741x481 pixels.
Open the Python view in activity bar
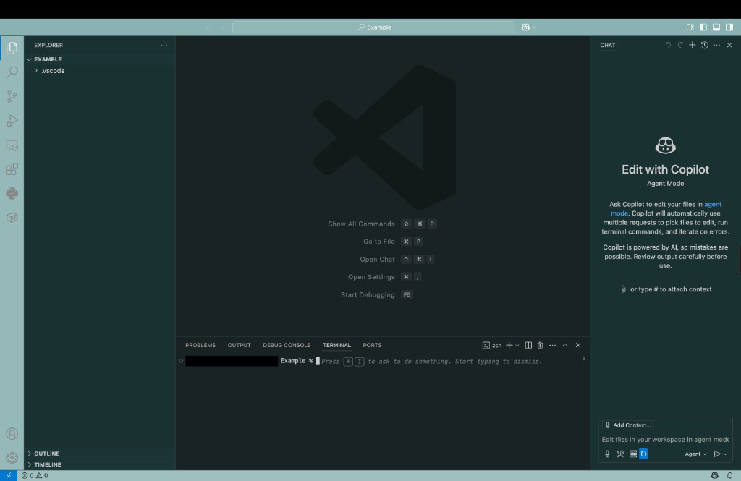tap(12, 193)
